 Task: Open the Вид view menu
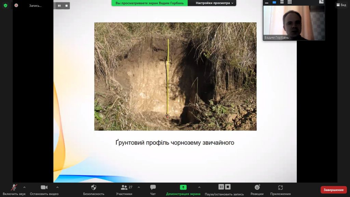pyautogui.click(x=341, y=5)
